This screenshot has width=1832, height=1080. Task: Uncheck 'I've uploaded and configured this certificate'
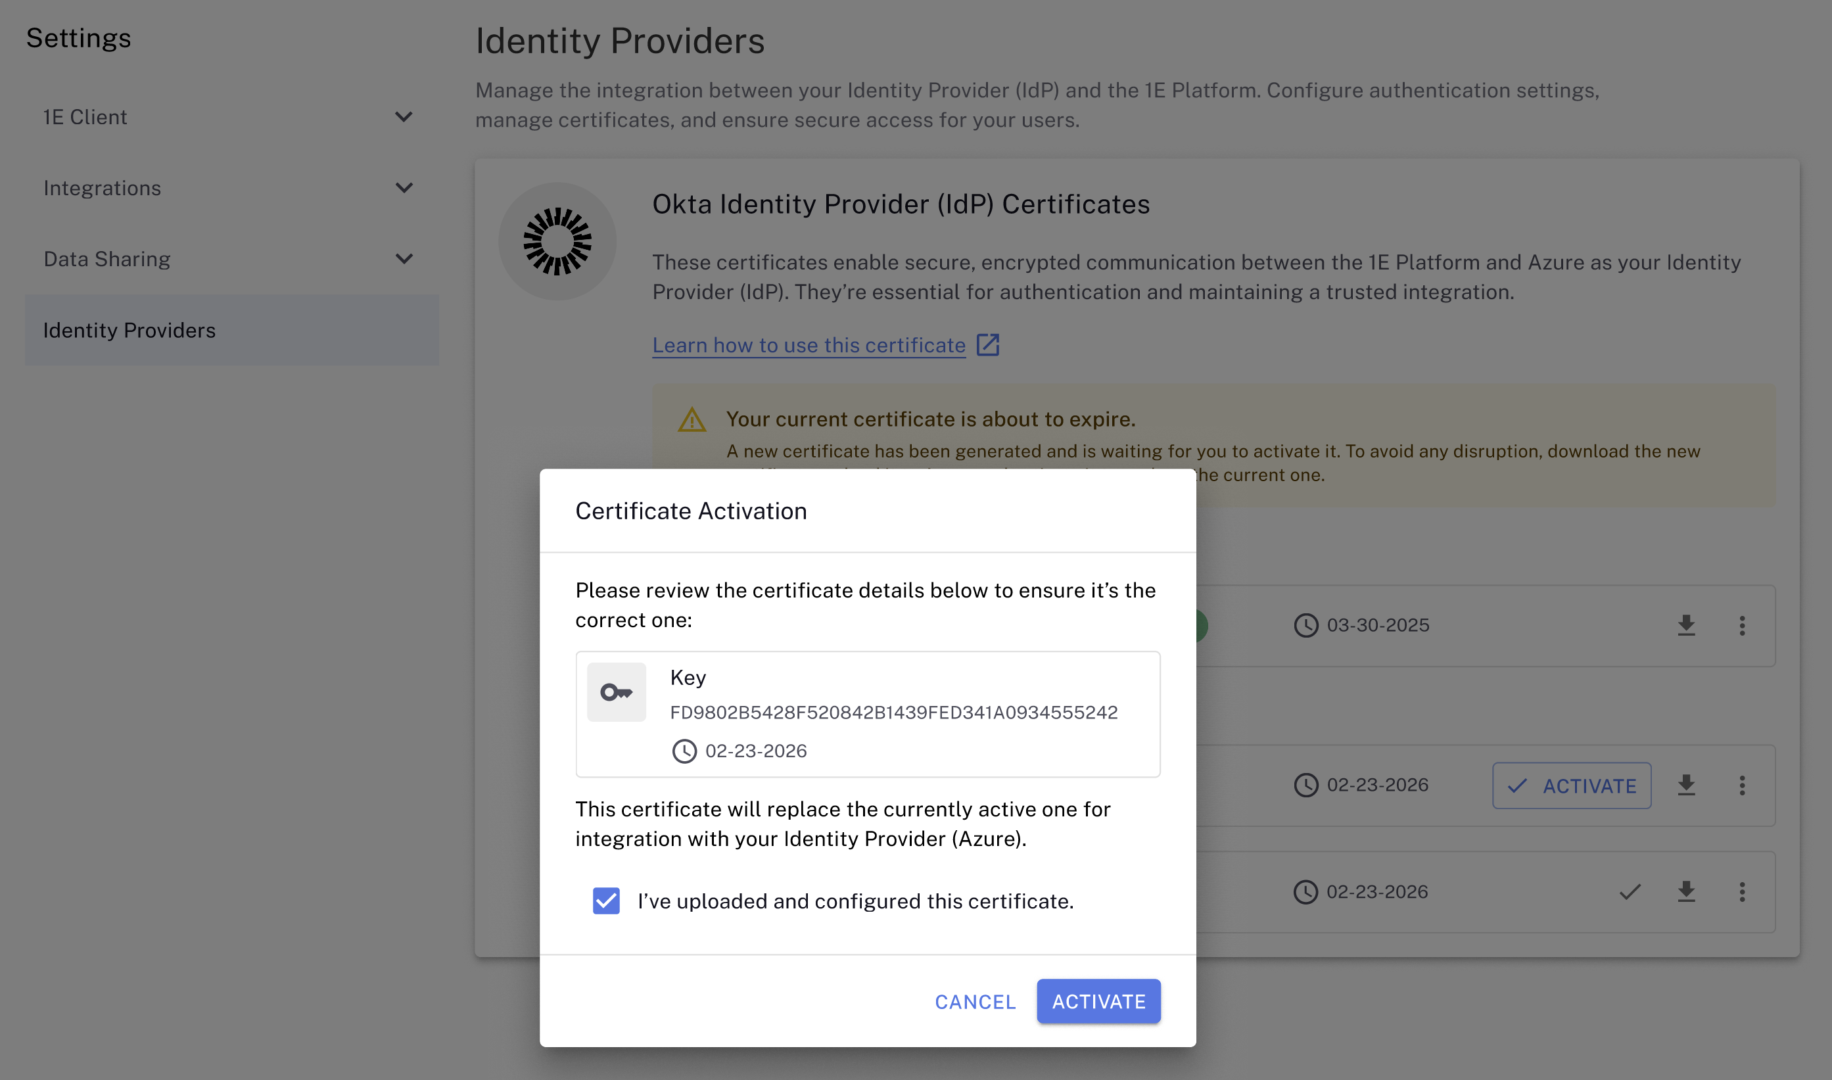pos(605,901)
